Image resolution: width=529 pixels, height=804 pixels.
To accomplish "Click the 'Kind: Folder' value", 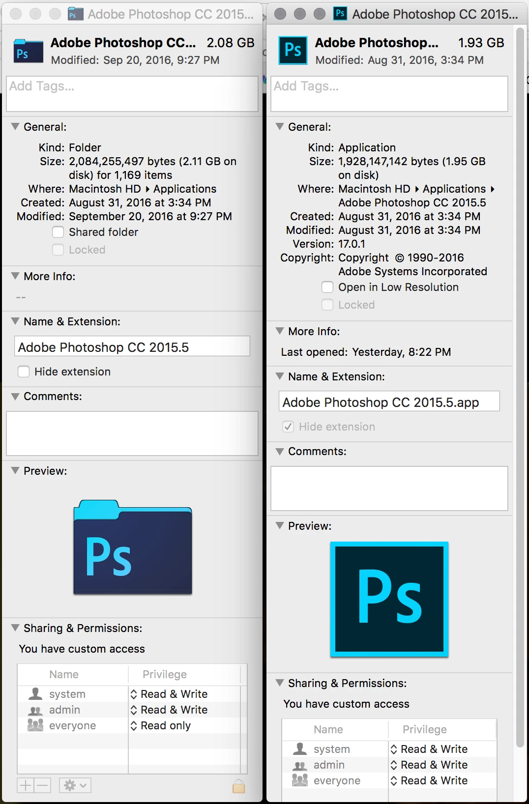I will [x=85, y=147].
